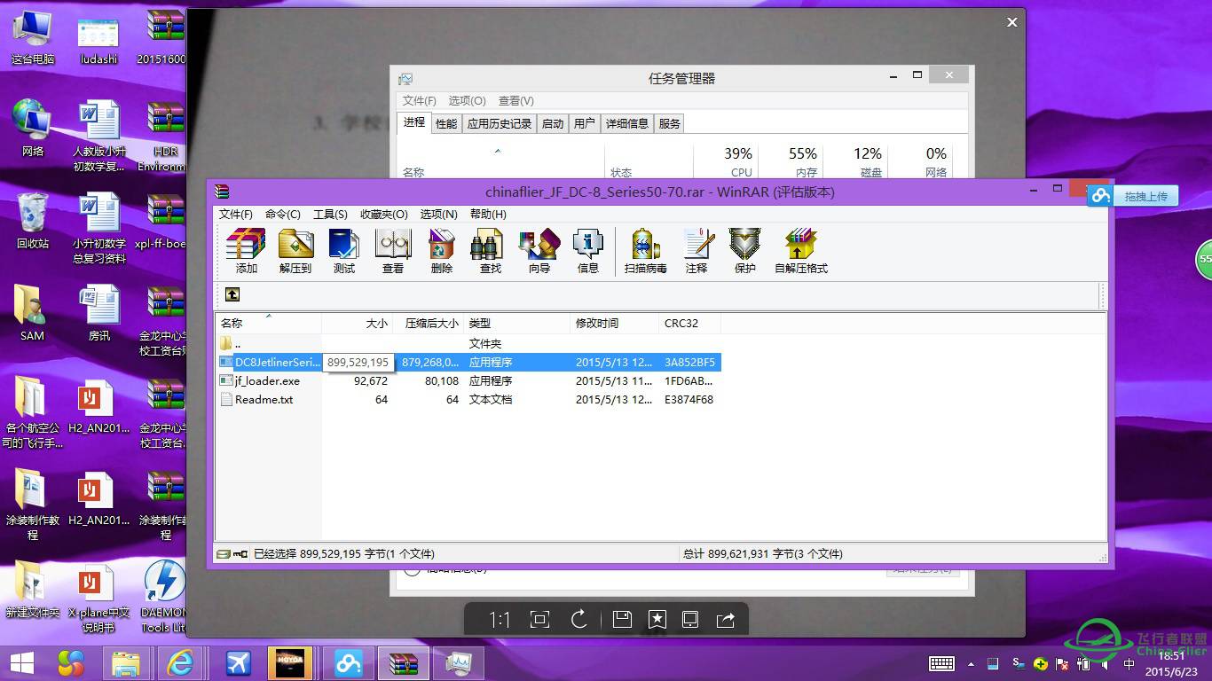Click the 保护 (Protect) shield icon
This screenshot has height=681, width=1212.
[x=744, y=251]
